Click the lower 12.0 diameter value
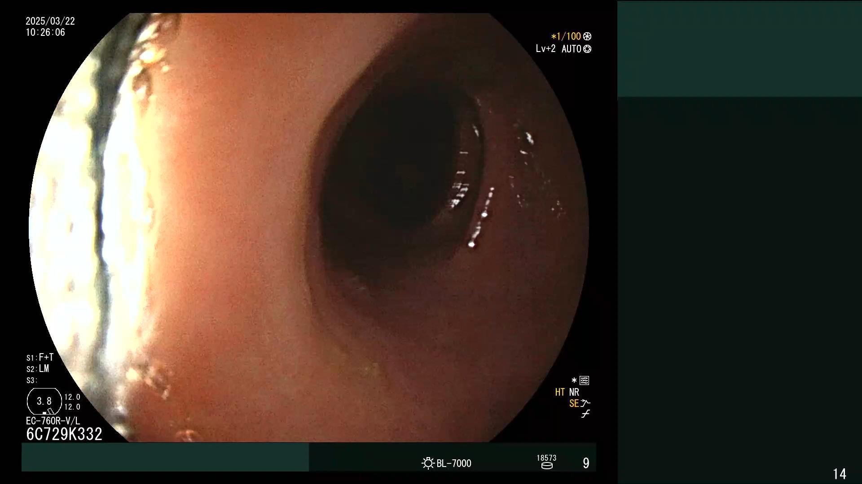 point(72,407)
